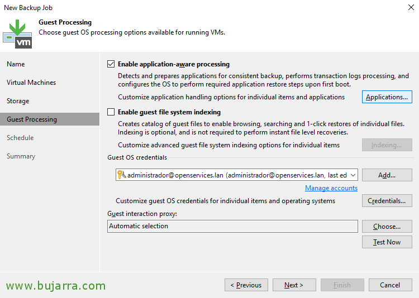The height and width of the screenshot is (298, 419).
Task: Proceed with the Next button
Action: pos(294,285)
